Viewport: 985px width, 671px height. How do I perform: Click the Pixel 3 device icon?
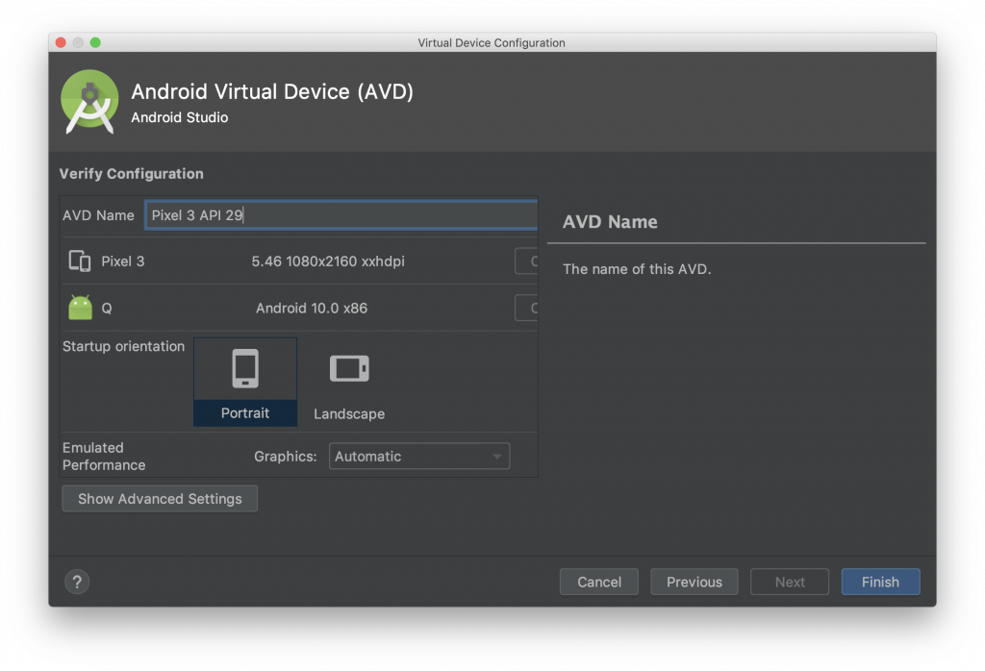80,261
